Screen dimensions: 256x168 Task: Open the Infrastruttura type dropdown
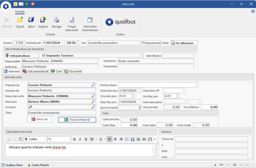click(37, 56)
